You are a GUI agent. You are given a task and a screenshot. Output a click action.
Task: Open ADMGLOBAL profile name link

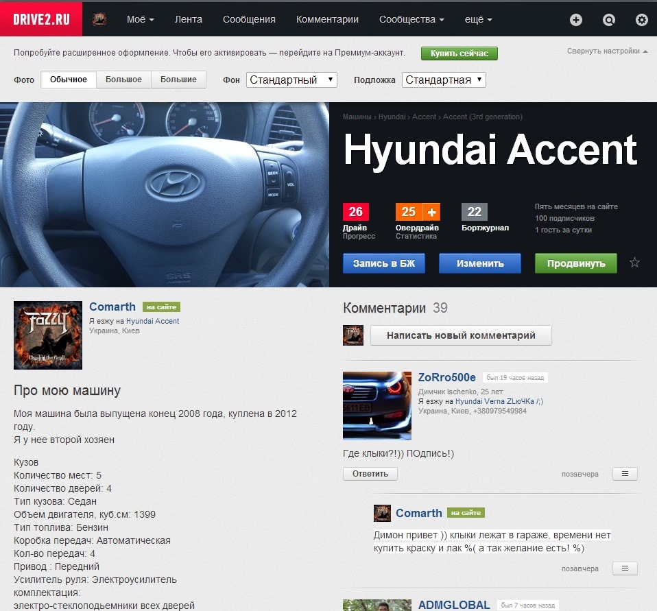tap(454, 605)
